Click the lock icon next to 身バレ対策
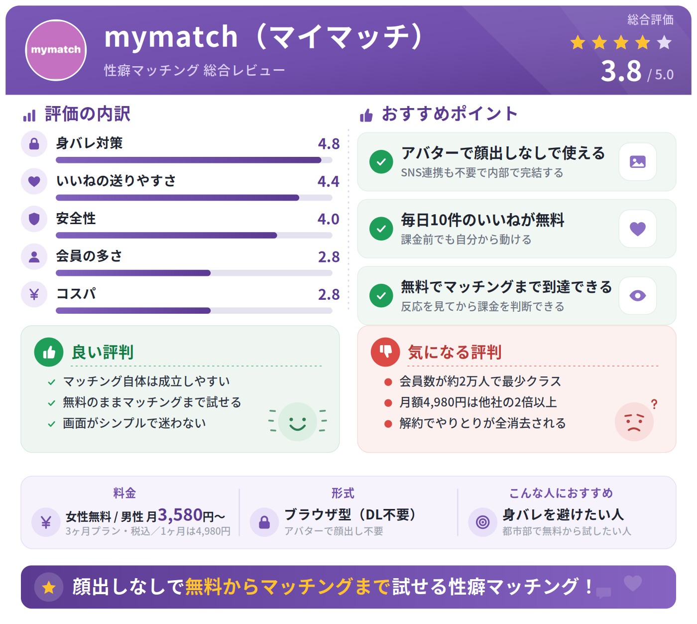This screenshot has height=624, width=697. (34, 144)
